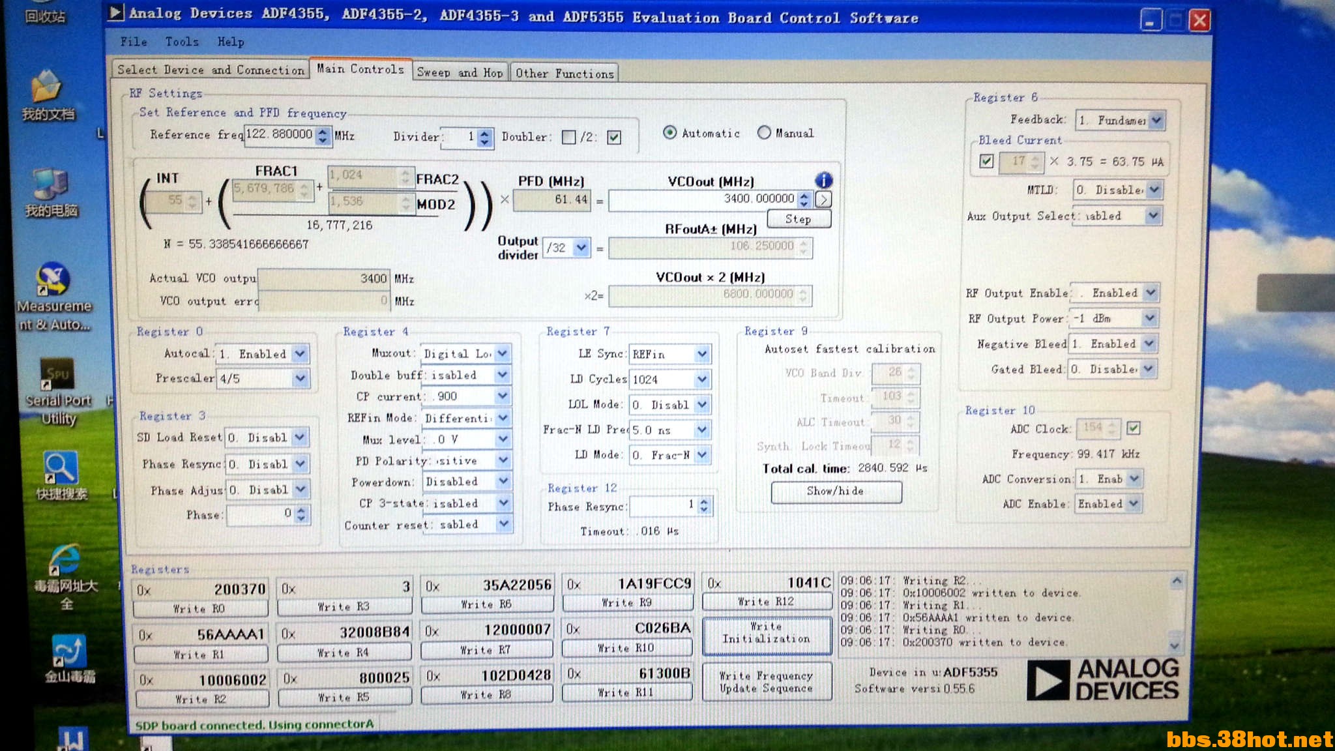This screenshot has width=1335, height=751.
Task: Open My Documents desktop icon
Action: (x=47, y=96)
